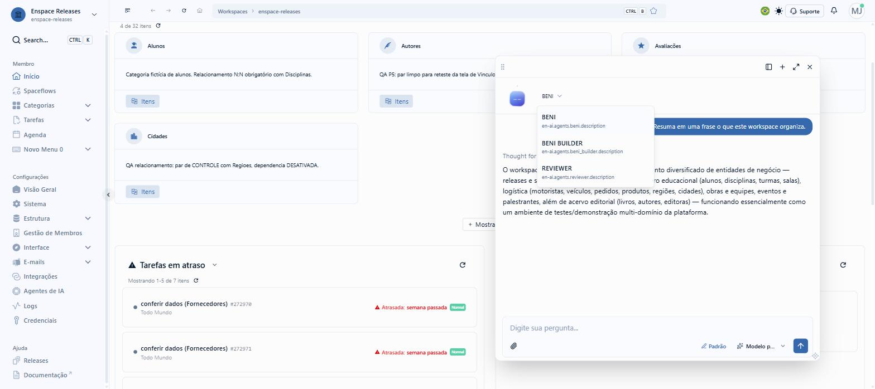Open task conferir dados #272971
The image size is (875, 389).
[x=300, y=352]
